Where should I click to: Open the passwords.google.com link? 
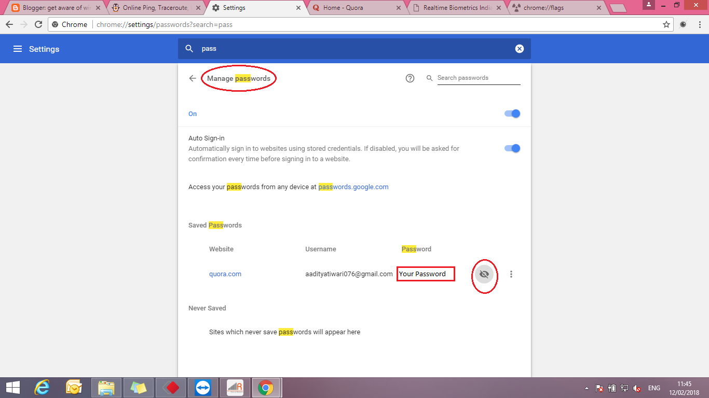click(353, 187)
